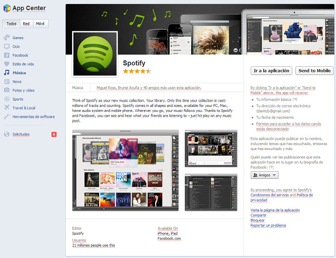Click the Games controller icon
This screenshot has height=258, width=336.
6,38
